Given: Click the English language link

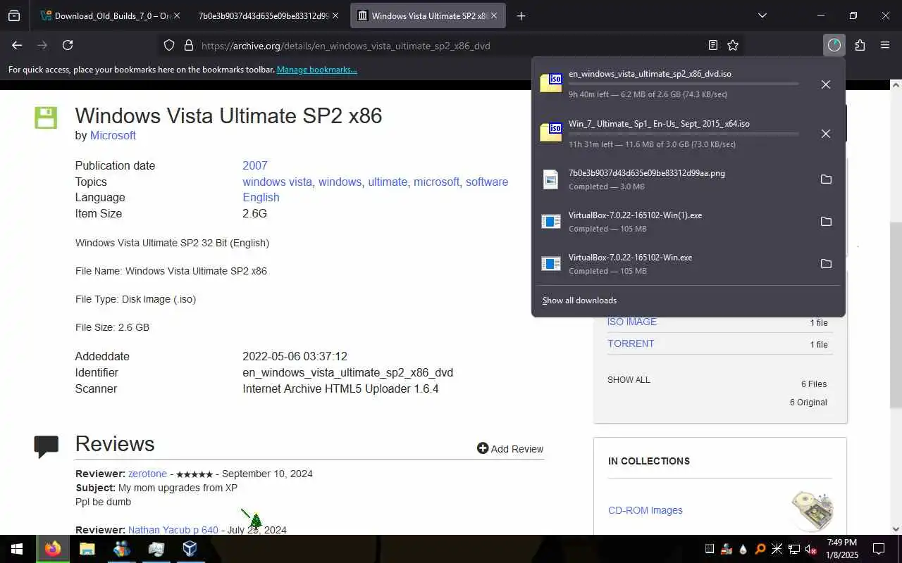Looking at the screenshot, I should [x=261, y=198].
